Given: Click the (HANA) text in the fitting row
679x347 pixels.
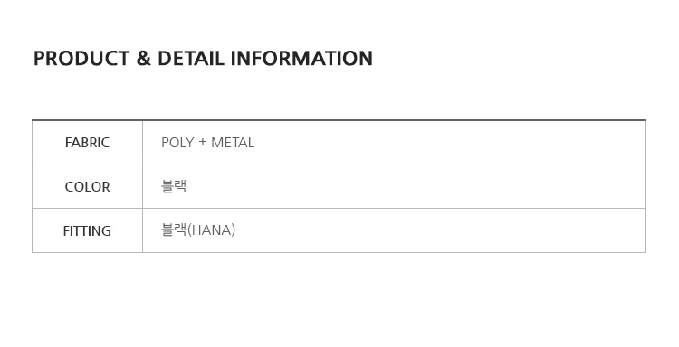Looking at the screenshot, I should [211, 230].
